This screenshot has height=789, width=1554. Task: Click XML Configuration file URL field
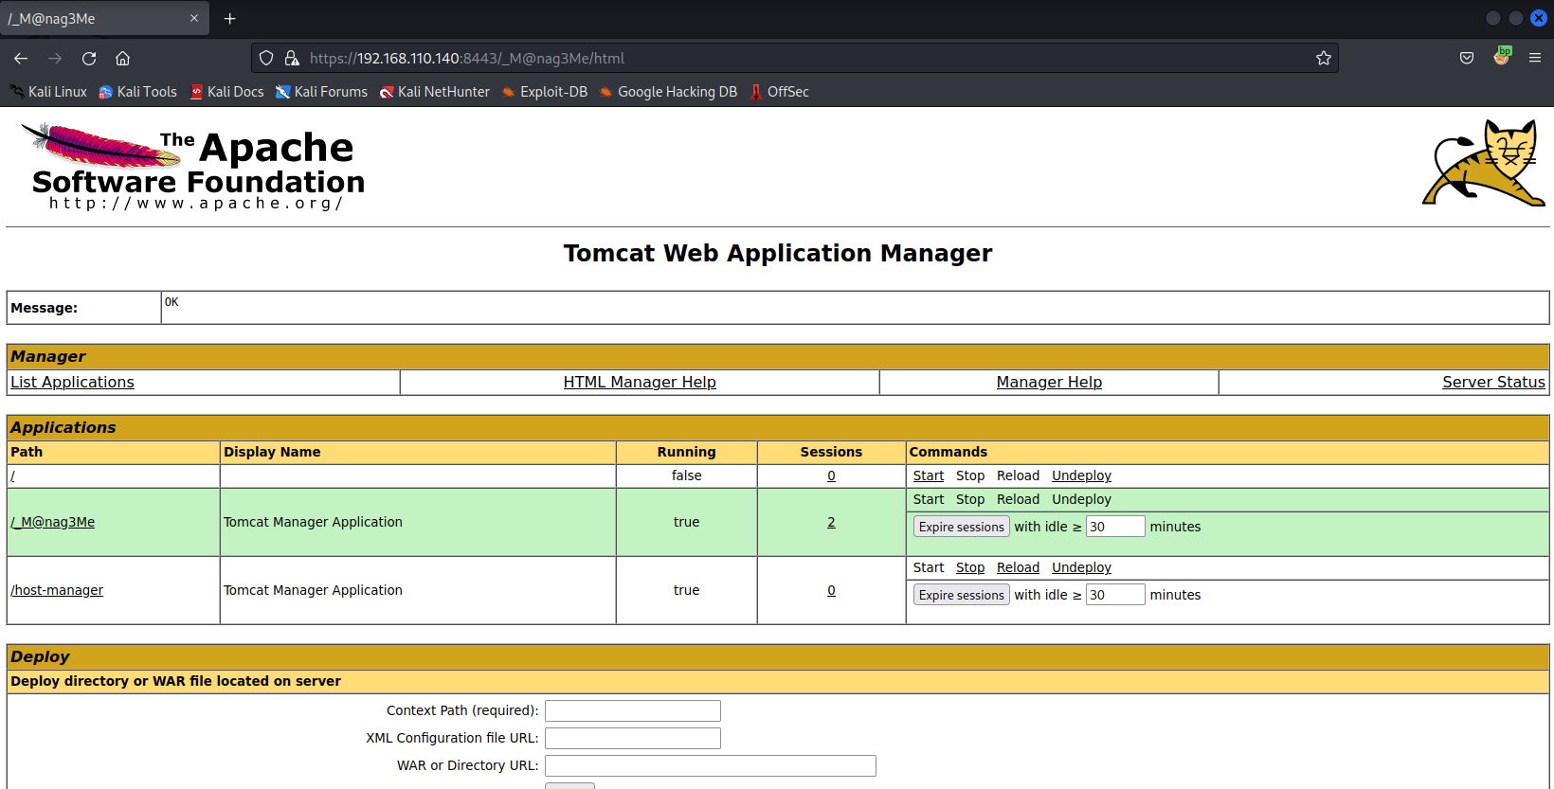click(x=633, y=738)
